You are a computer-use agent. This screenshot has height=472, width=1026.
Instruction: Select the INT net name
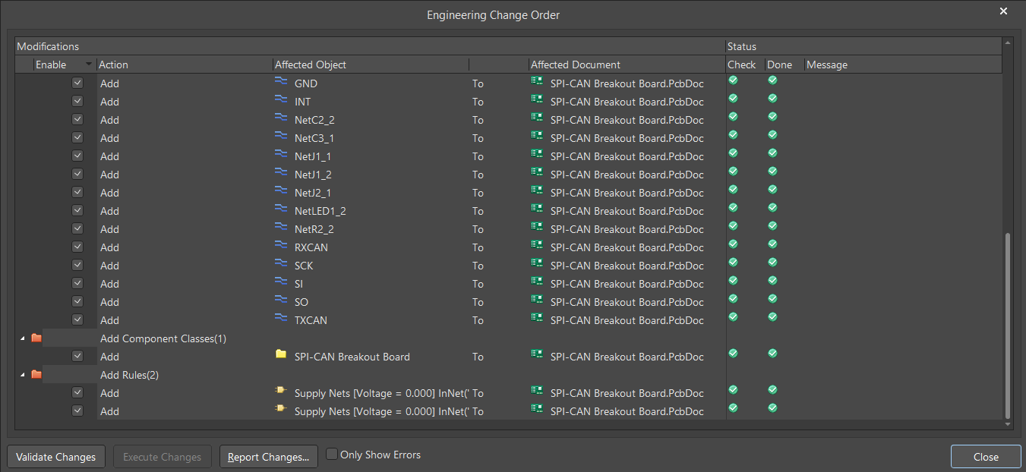(x=302, y=102)
